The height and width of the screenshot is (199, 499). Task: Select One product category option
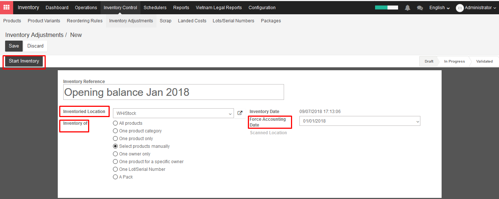coord(116,131)
